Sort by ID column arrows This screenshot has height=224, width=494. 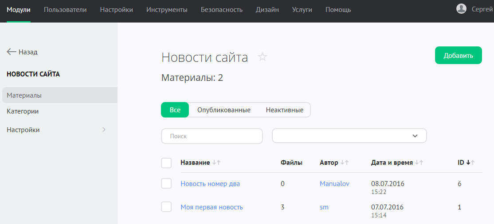pyautogui.click(x=470, y=163)
